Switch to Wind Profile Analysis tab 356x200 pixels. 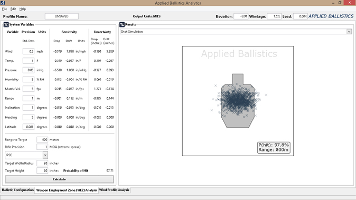point(114,190)
